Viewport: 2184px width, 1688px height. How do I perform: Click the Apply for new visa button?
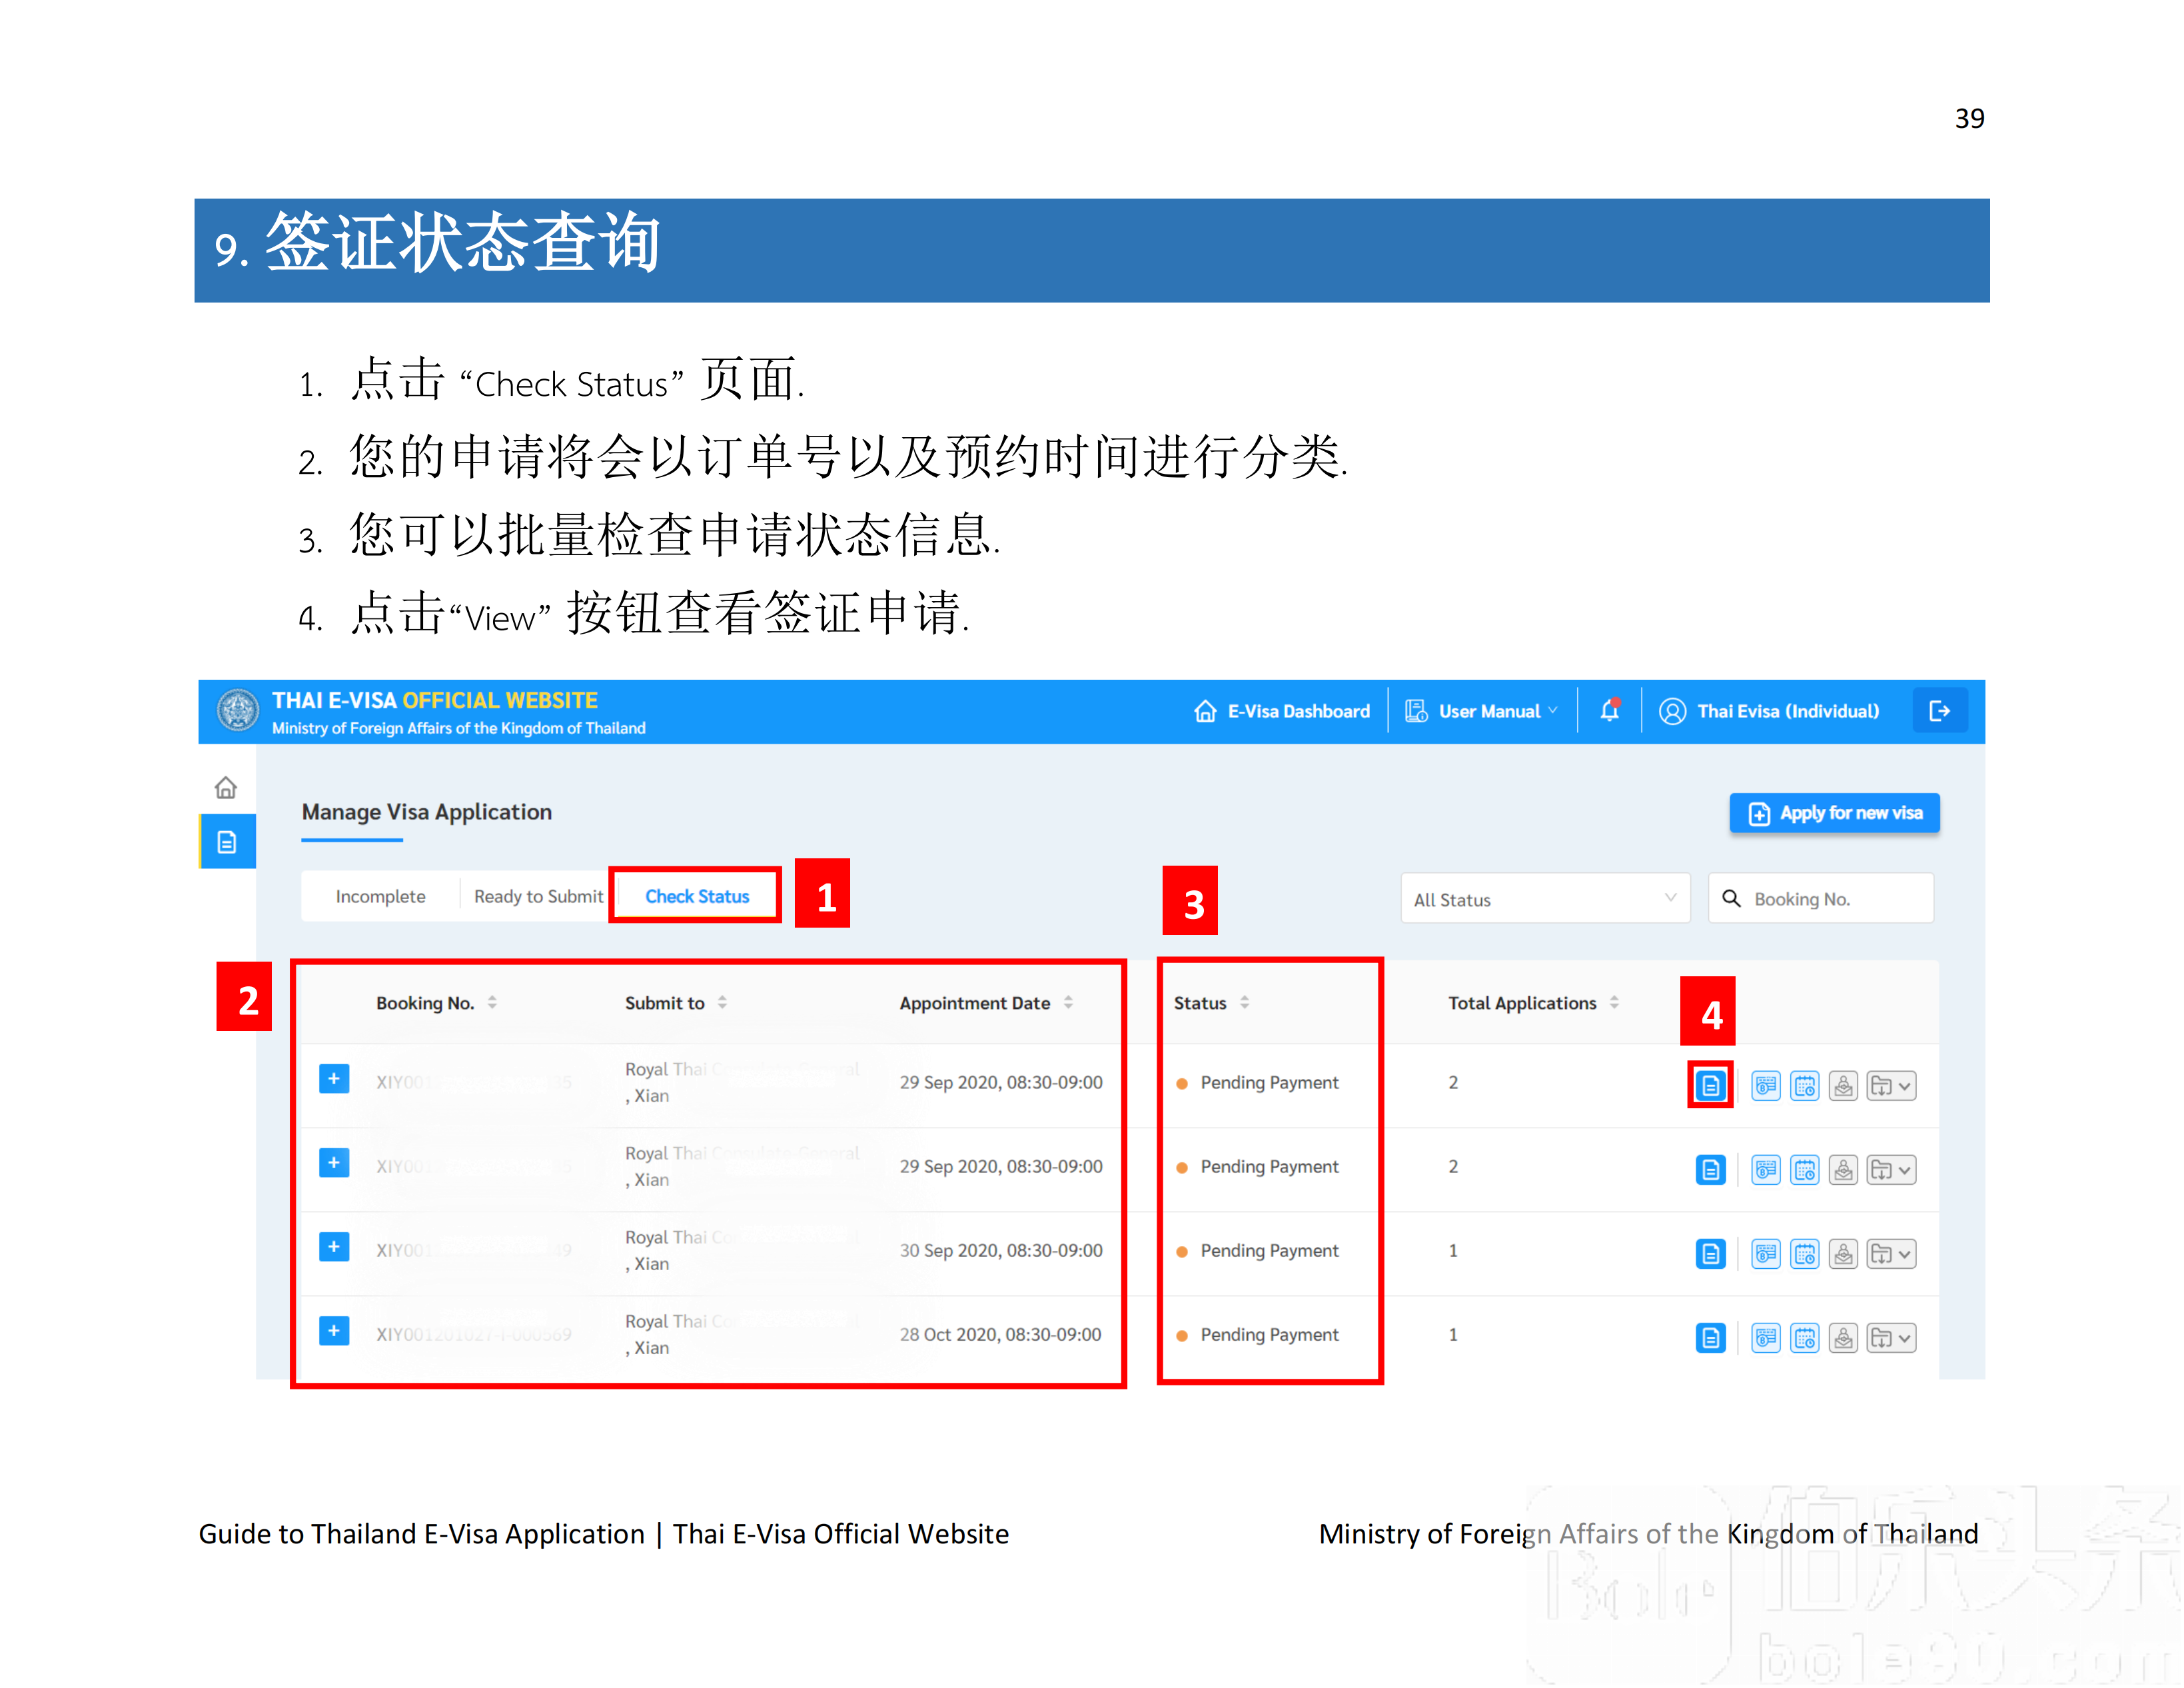1834,813
